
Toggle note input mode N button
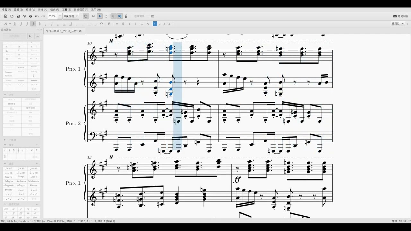click(6, 24)
